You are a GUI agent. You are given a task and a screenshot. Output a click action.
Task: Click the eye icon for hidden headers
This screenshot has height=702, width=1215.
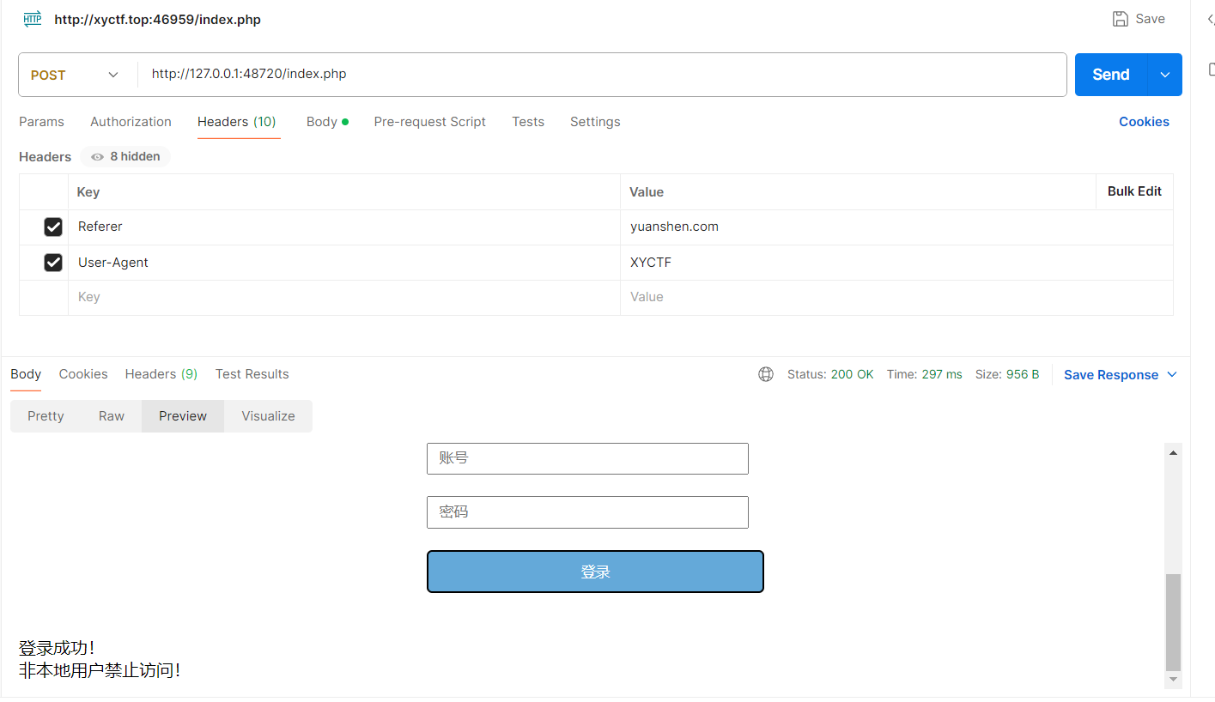coord(98,157)
